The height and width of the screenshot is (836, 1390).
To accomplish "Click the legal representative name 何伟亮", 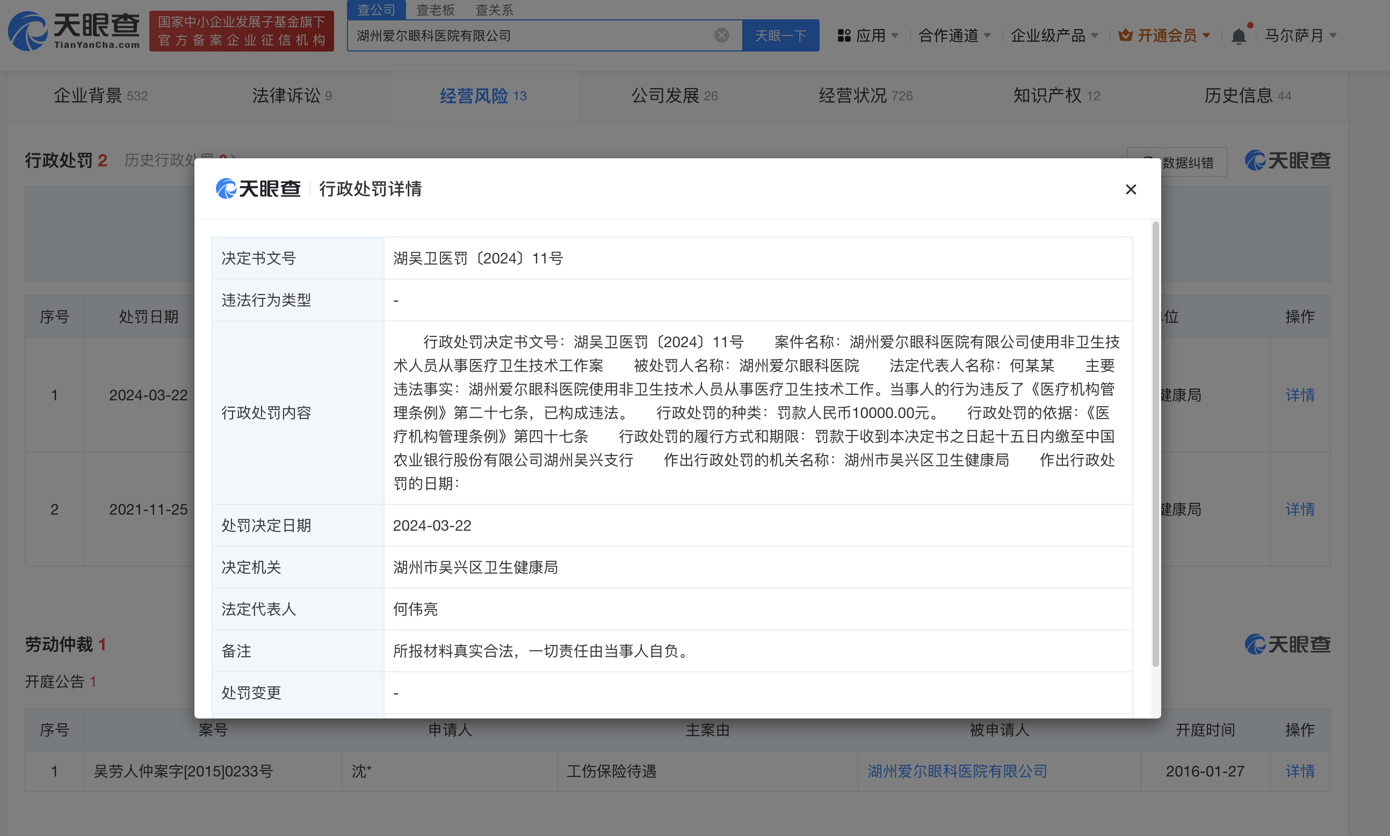I will pos(415,609).
